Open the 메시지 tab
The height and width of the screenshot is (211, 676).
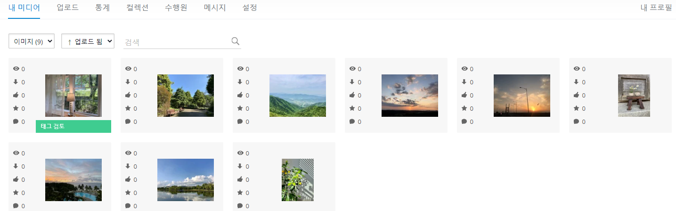tap(215, 8)
